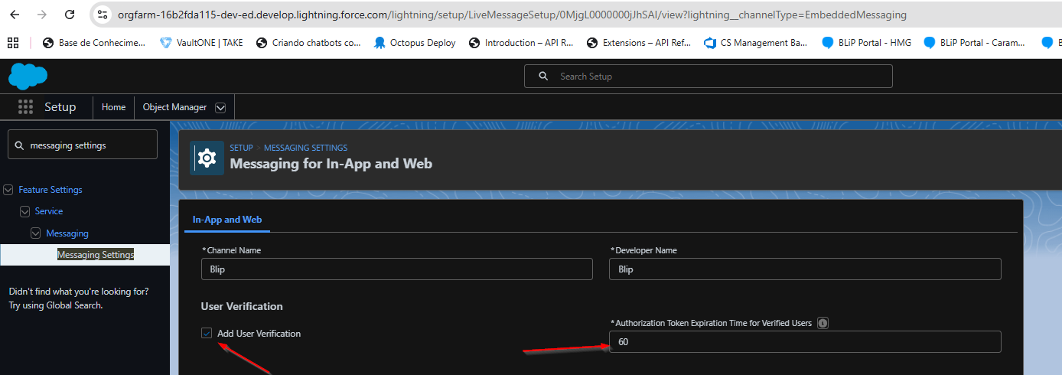
Task: Click the info icon beside Authorization Token Expiration
Action: point(823,323)
